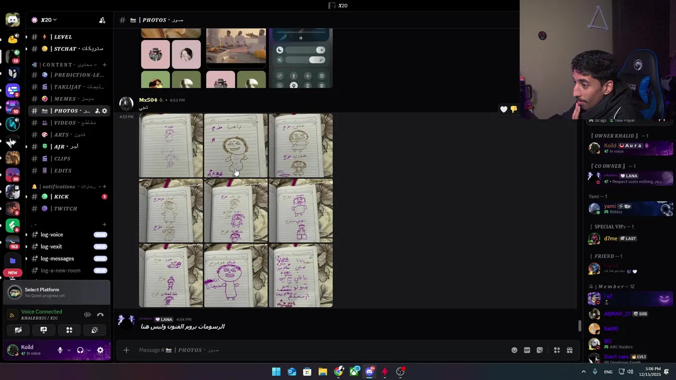Open d7me member in Special VIPs
Image resolution: width=676 pixels, height=380 pixels.
631,239
